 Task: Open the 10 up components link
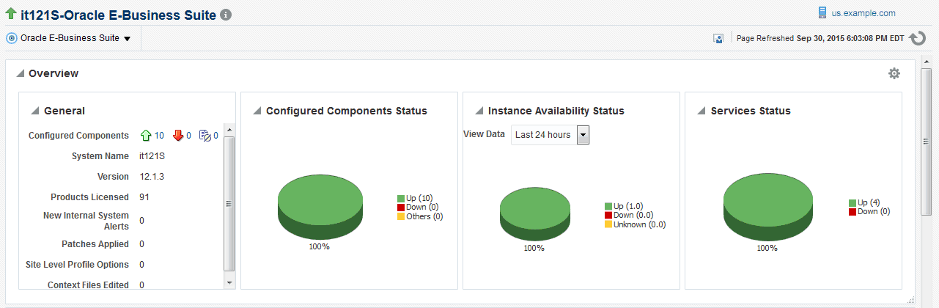pos(159,136)
